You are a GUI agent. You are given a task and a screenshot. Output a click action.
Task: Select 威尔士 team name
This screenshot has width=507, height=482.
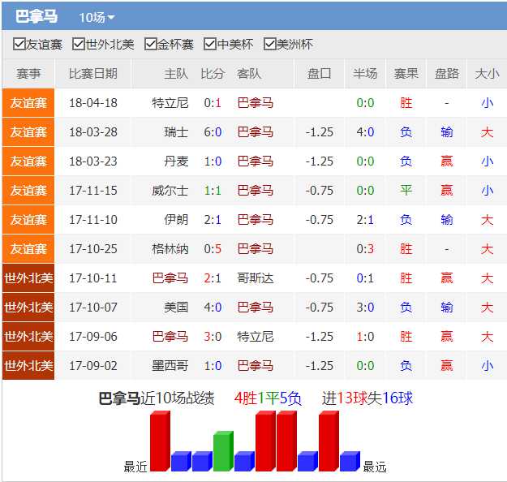point(170,191)
